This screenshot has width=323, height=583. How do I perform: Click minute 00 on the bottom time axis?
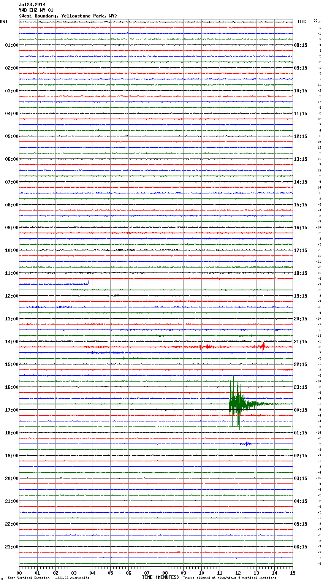click(19, 573)
